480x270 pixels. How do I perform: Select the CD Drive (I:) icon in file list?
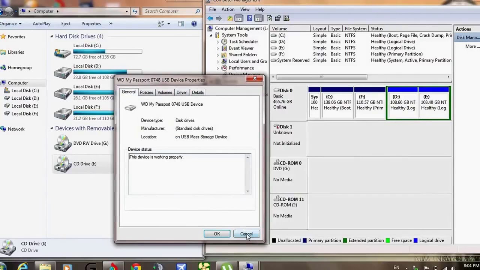coord(63,164)
